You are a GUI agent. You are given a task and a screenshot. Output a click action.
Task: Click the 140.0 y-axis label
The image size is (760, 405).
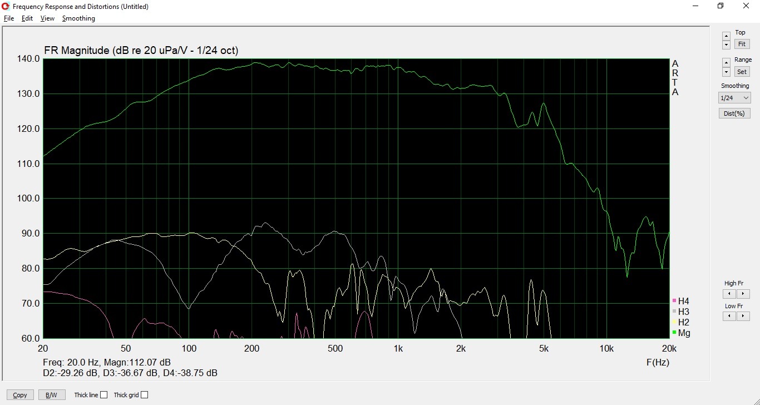click(x=29, y=59)
